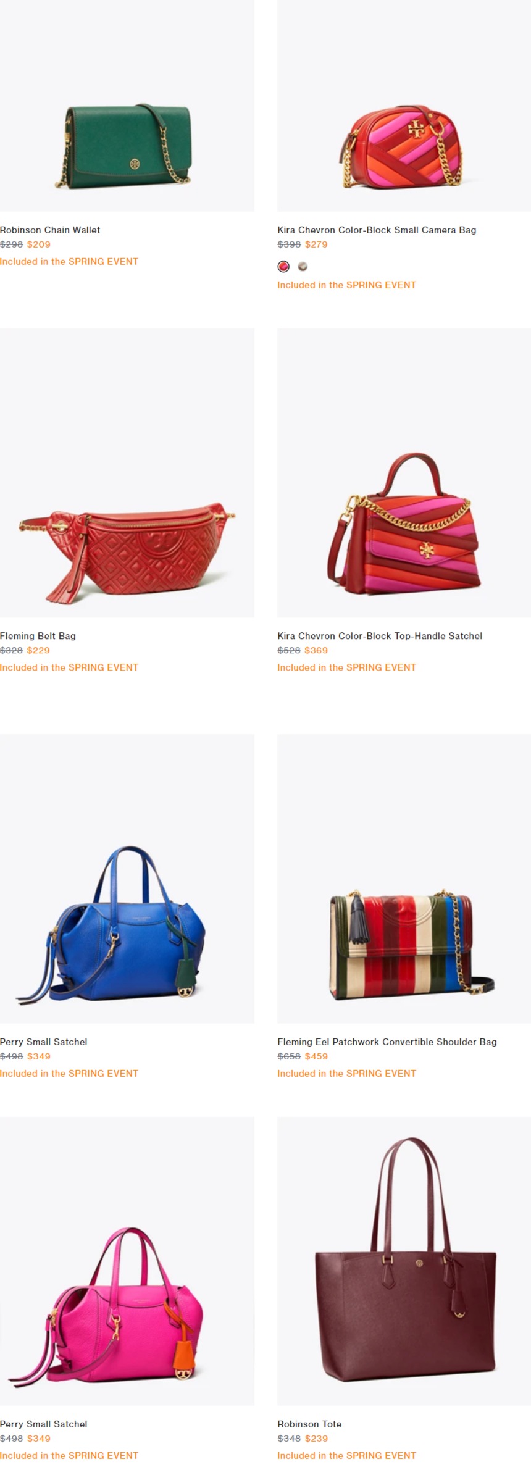531x1475 pixels.
Task: Click SPRING EVENT text under Robinson Tote
Action: pos(381,1455)
